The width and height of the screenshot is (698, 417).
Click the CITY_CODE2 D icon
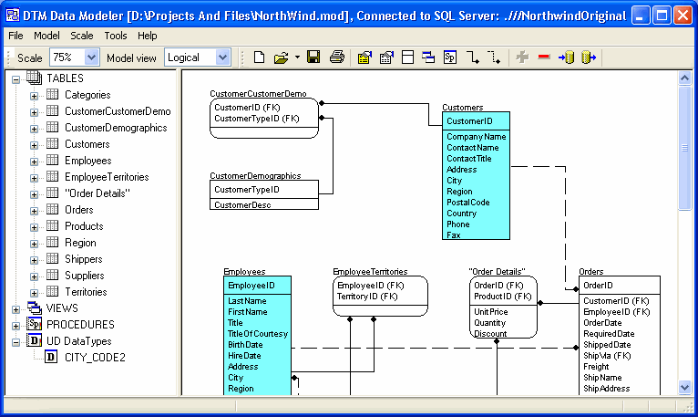(x=51, y=357)
